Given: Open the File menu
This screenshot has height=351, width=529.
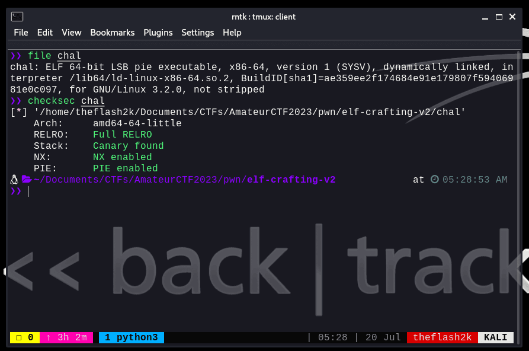Looking at the screenshot, I should 21,33.
